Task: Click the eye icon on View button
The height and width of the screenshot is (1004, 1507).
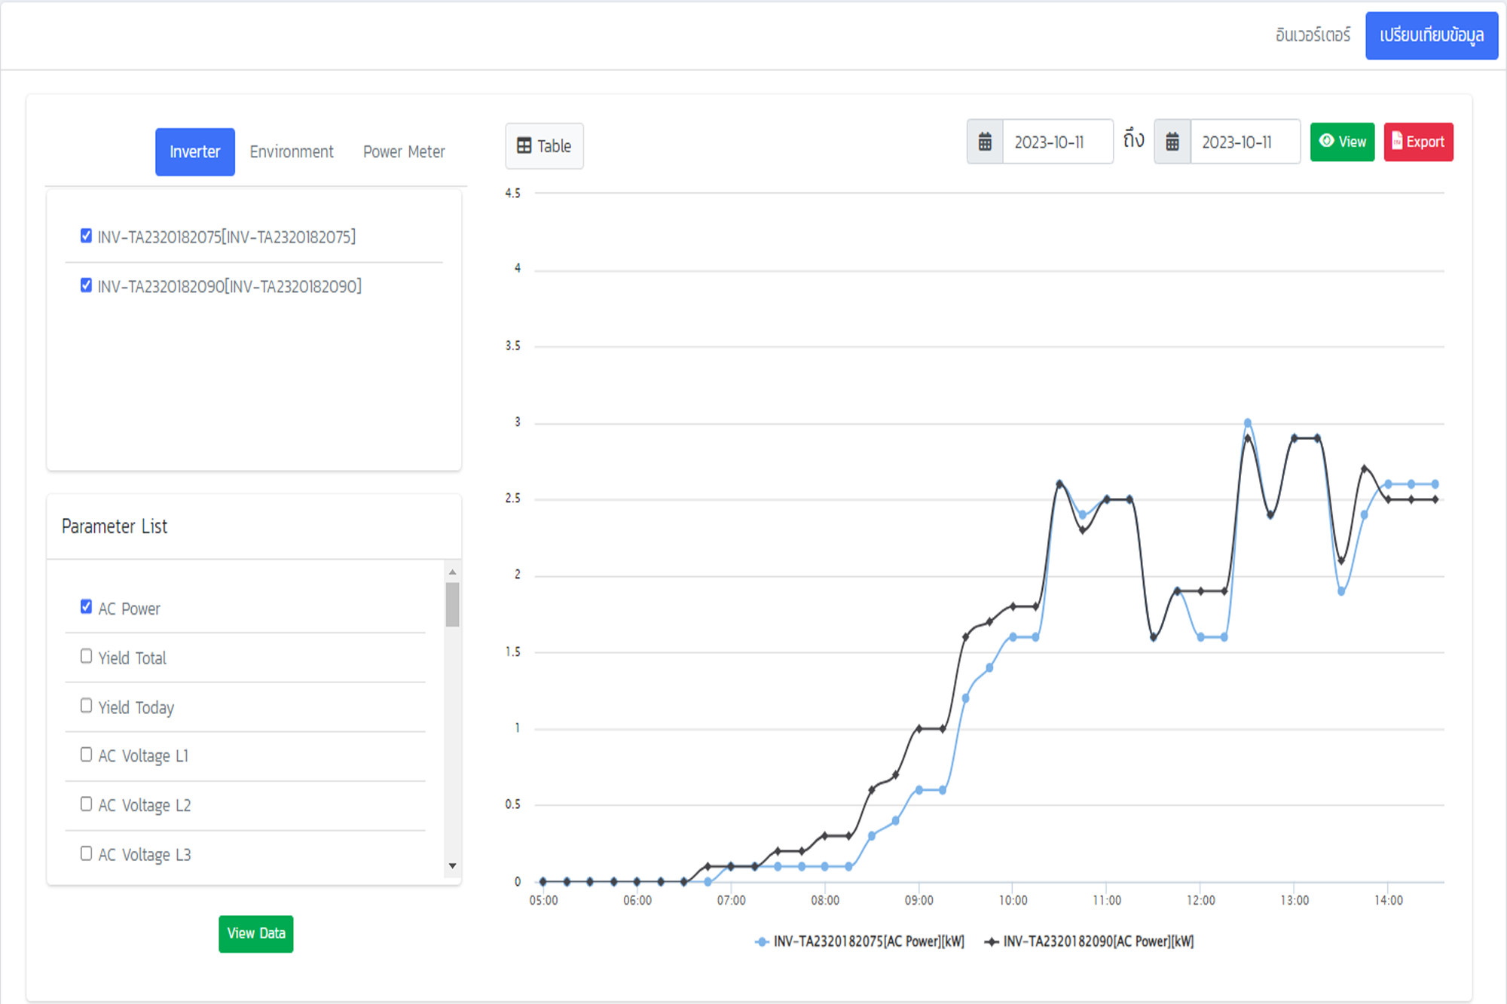Action: [1326, 141]
